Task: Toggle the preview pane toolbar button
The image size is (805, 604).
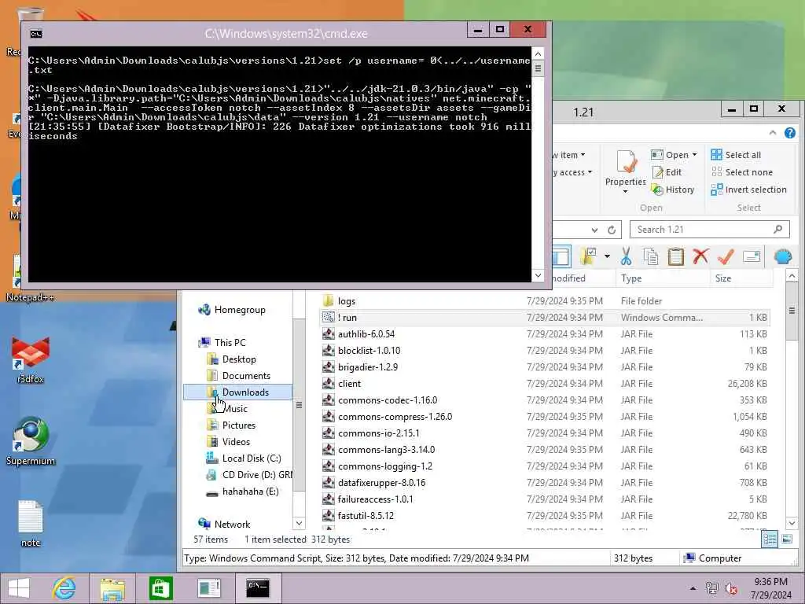Action: coord(561,256)
